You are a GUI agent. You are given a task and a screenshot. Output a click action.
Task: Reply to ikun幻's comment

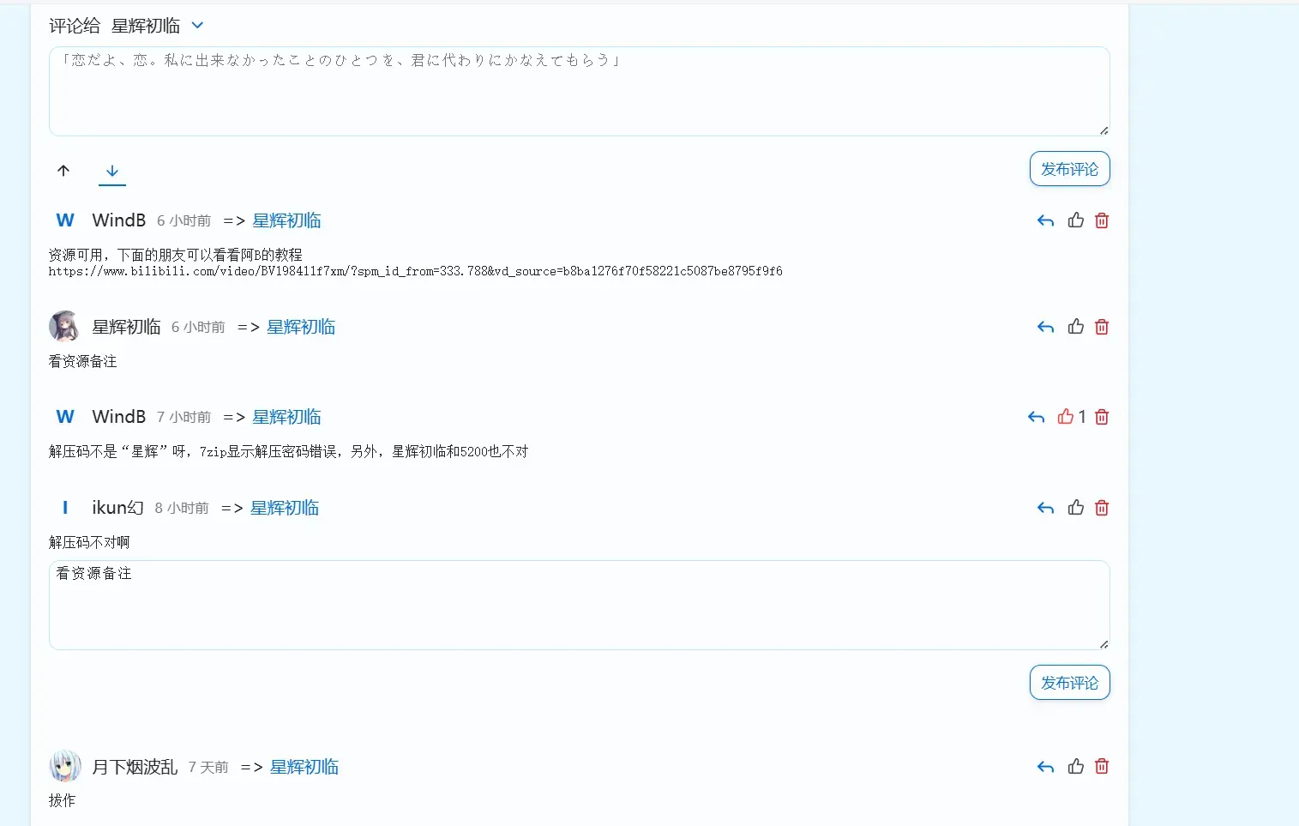pos(1045,509)
